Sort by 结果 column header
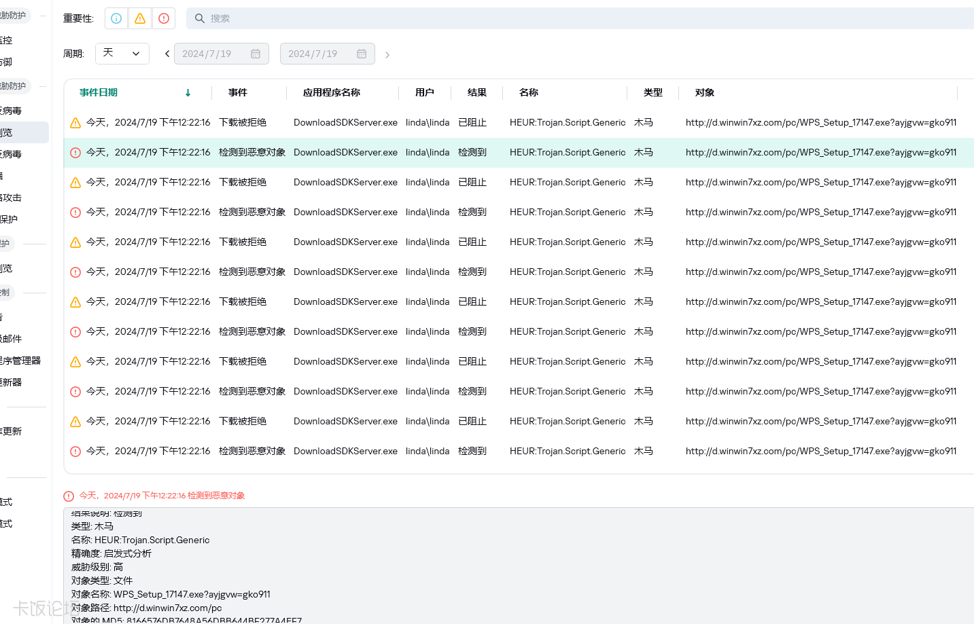The image size is (974, 624). (477, 92)
